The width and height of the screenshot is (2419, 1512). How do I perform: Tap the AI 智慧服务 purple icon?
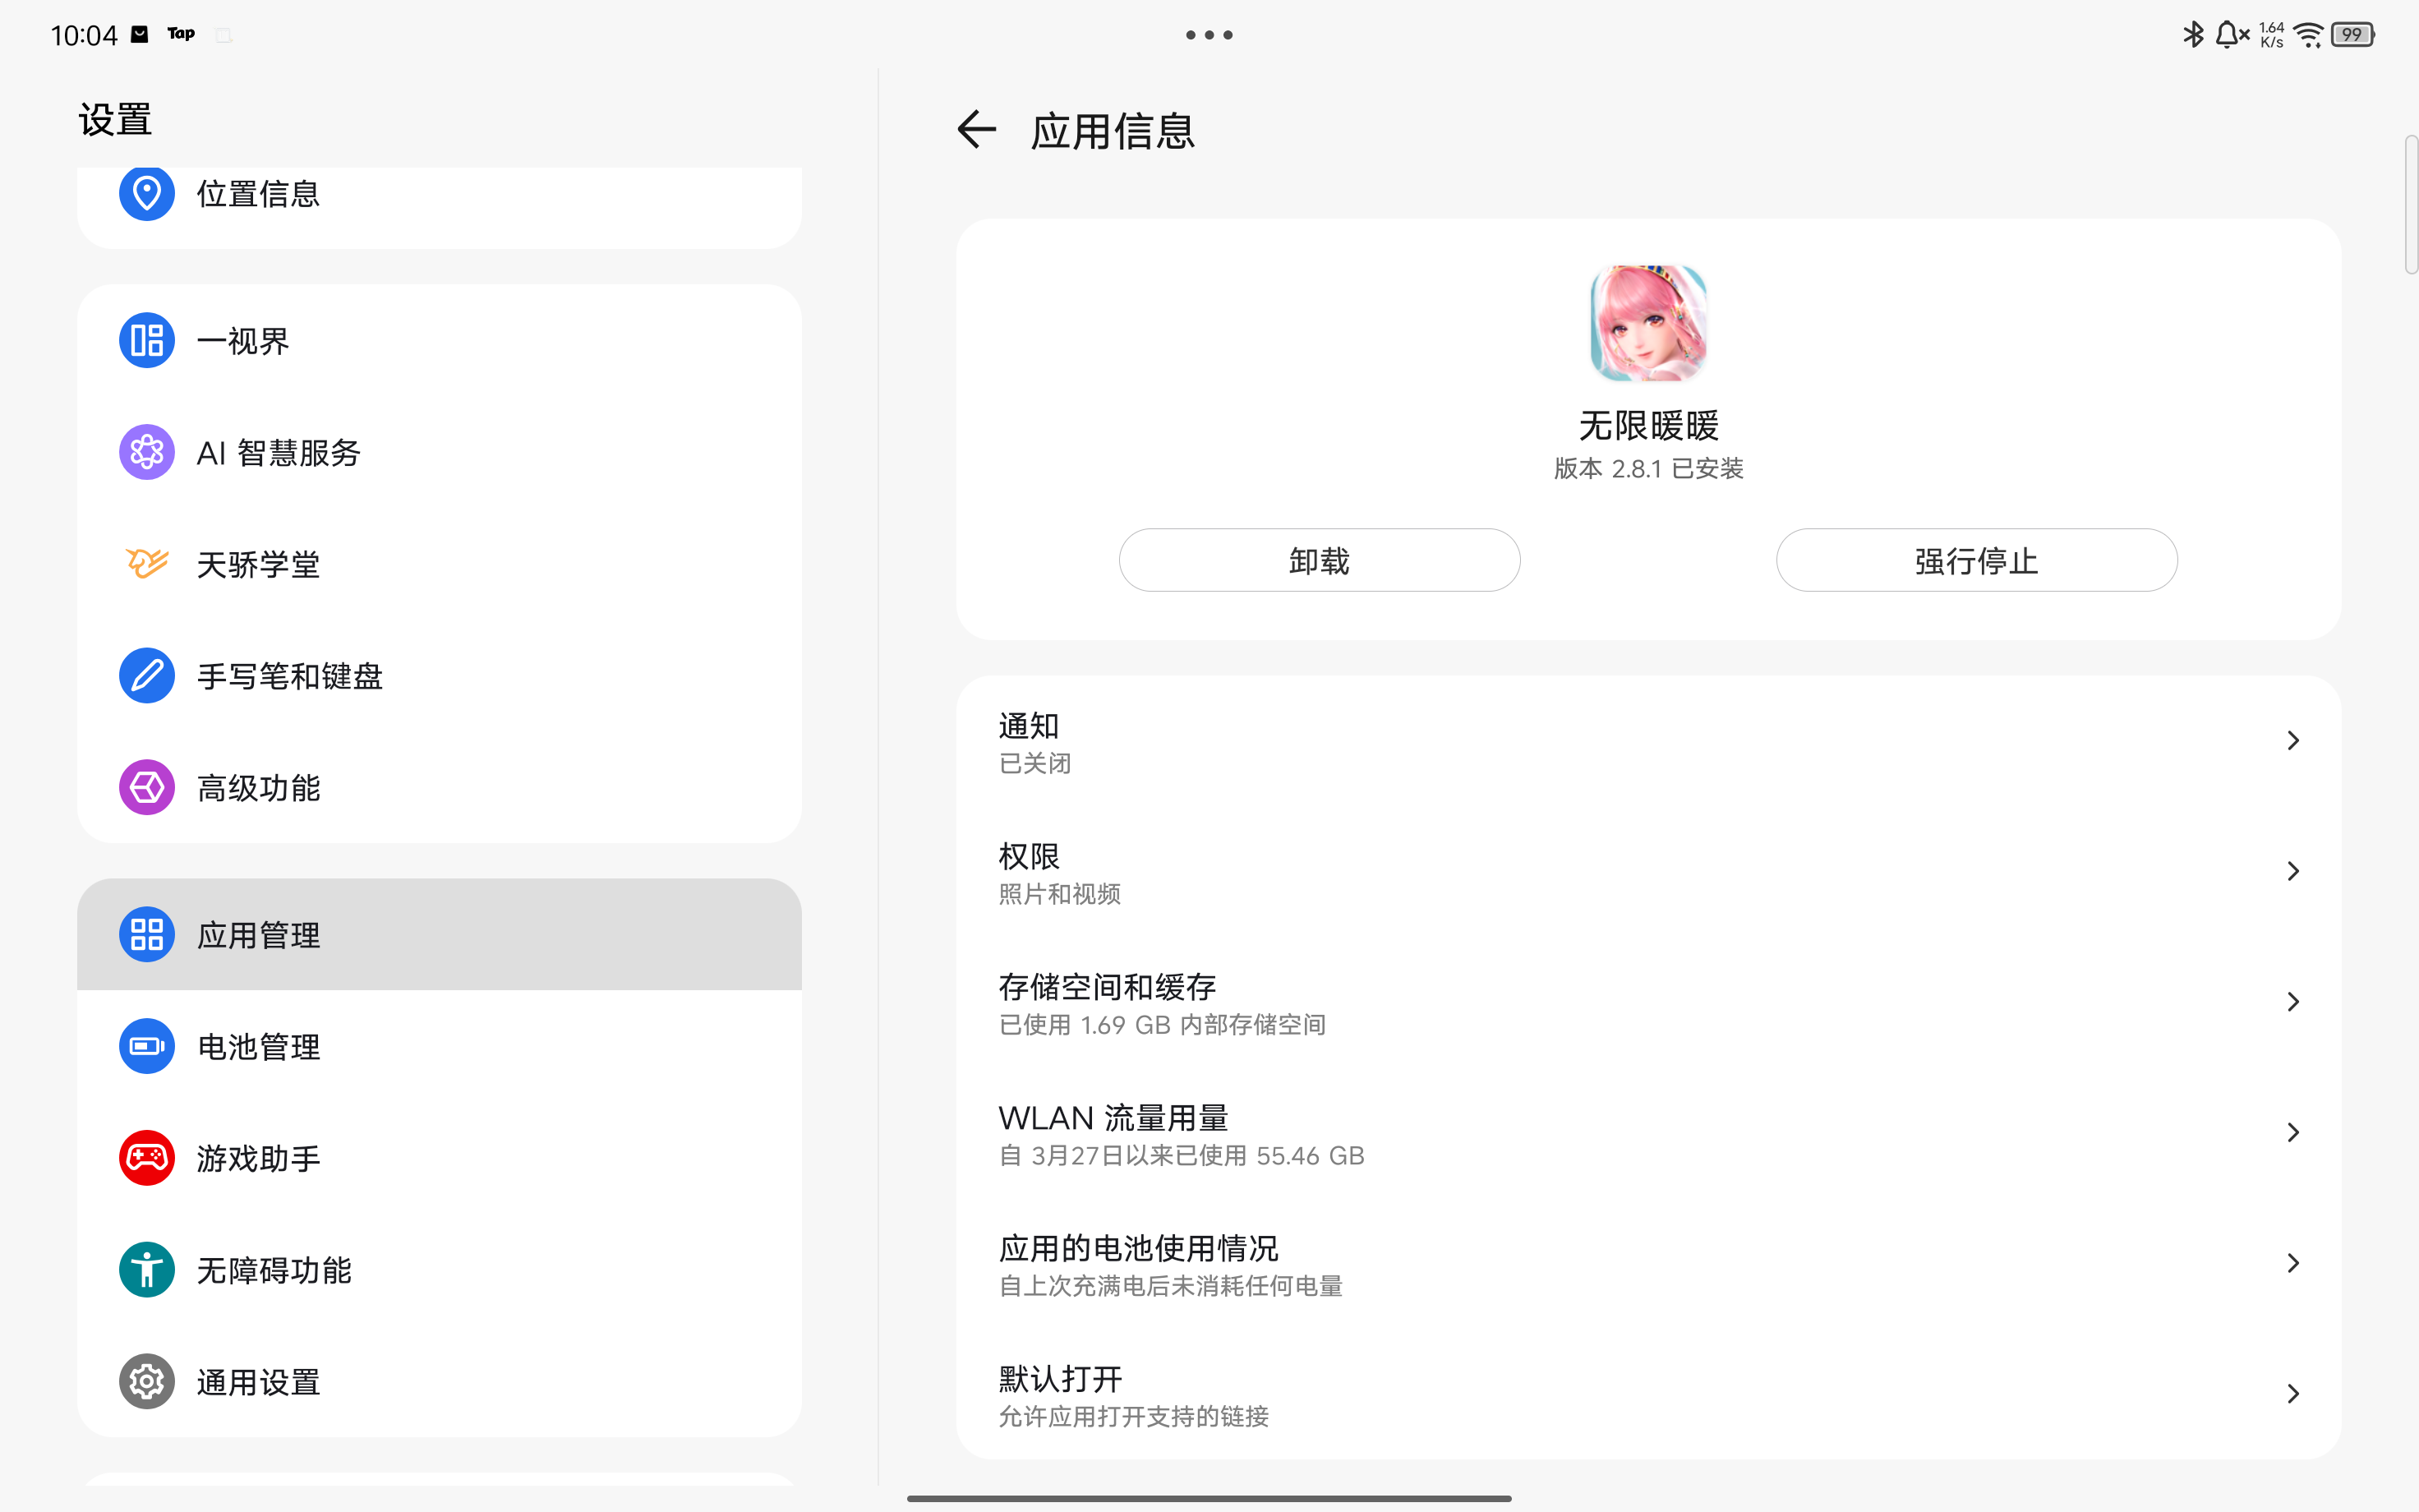tap(147, 452)
